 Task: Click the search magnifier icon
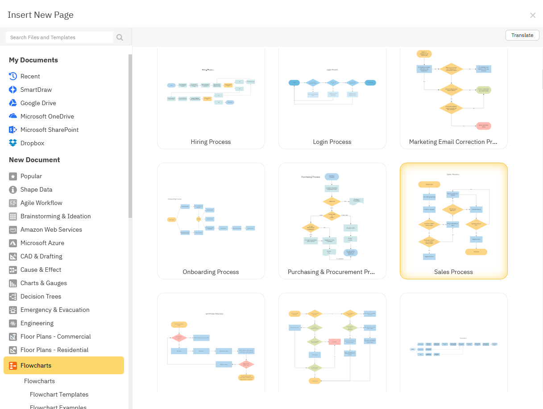click(x=120, y=37)
